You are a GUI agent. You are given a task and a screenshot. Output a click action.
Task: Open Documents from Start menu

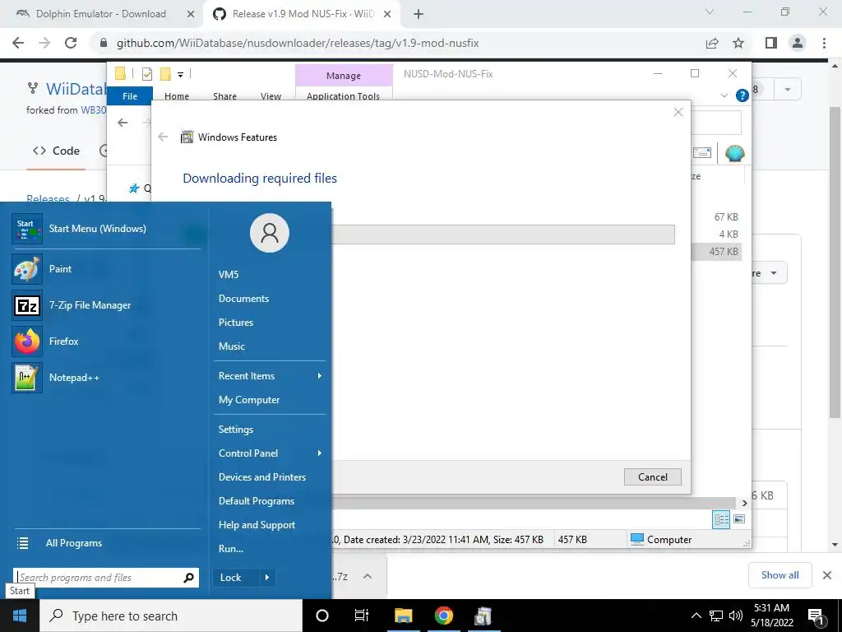click(243, 298)
